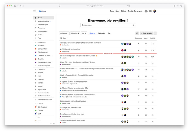Collapse the CATÉGORIES sidebar section

coord(36,42)
